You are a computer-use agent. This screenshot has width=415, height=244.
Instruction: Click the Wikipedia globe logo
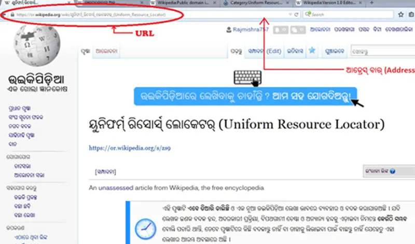(x=37, y=45)
